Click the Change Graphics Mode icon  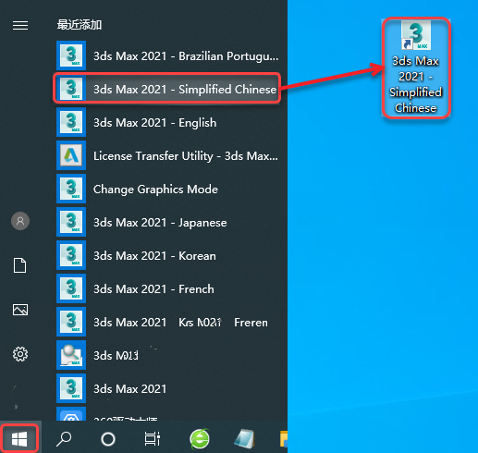click(71, 189)
